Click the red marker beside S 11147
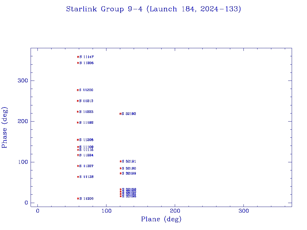307x230 pixels. 78,57
